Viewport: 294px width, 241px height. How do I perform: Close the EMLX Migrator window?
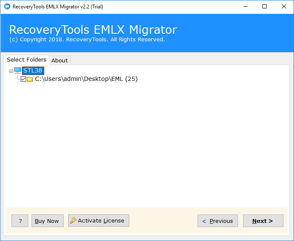[x=284, y=7]
